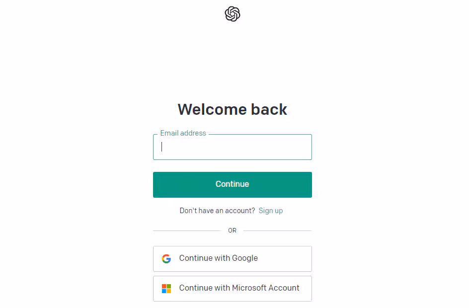Click the "OR" divider text

tap(232, 231)
